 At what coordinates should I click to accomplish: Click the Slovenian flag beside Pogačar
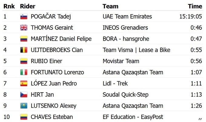24,17
